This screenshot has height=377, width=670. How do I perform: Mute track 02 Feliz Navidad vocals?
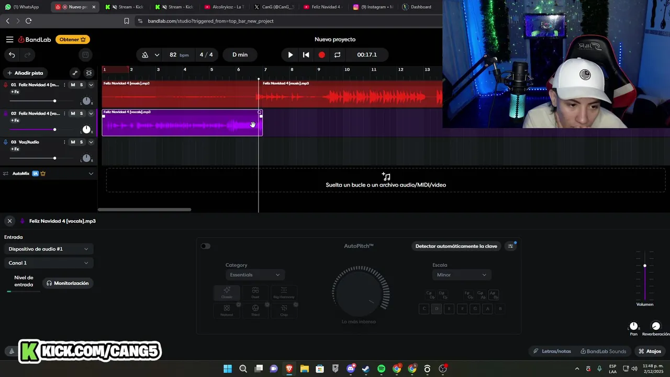[x=73, y=114]
